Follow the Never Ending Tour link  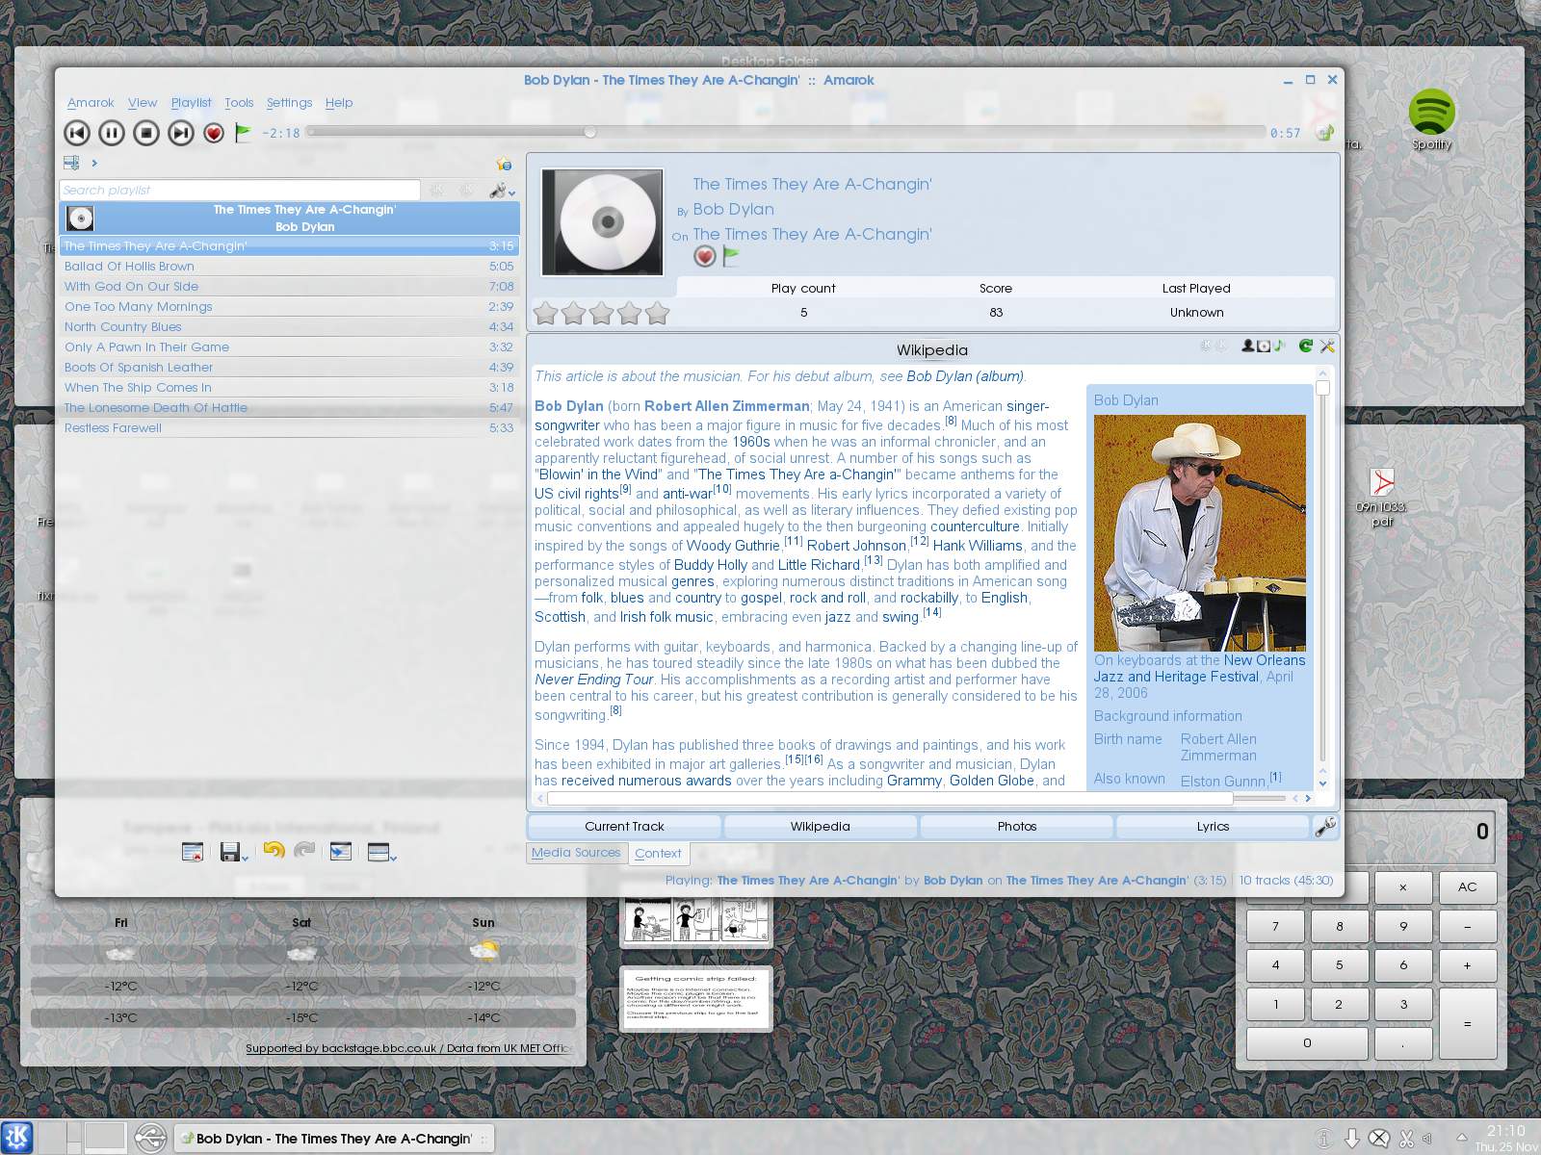593,680
